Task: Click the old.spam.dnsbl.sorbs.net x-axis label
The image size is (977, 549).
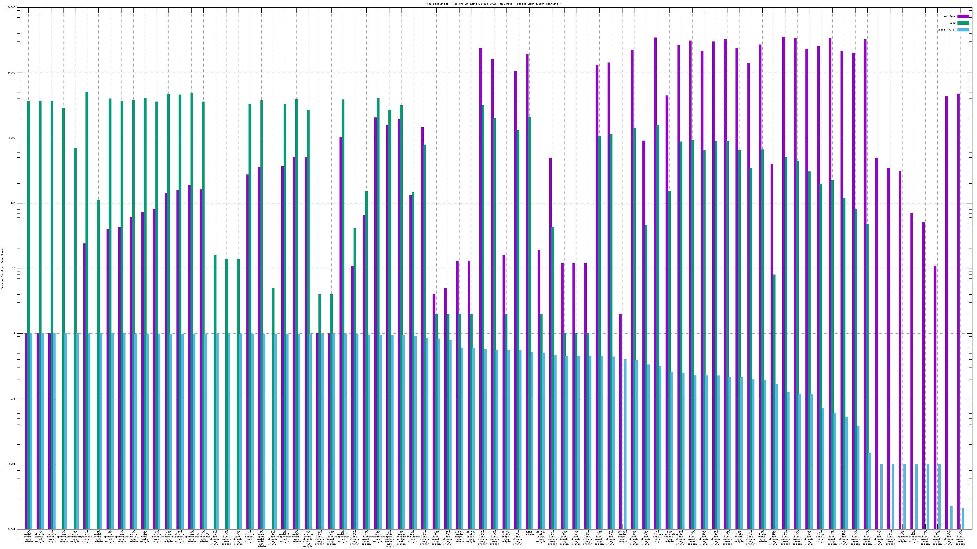Action: pos(390,539)
